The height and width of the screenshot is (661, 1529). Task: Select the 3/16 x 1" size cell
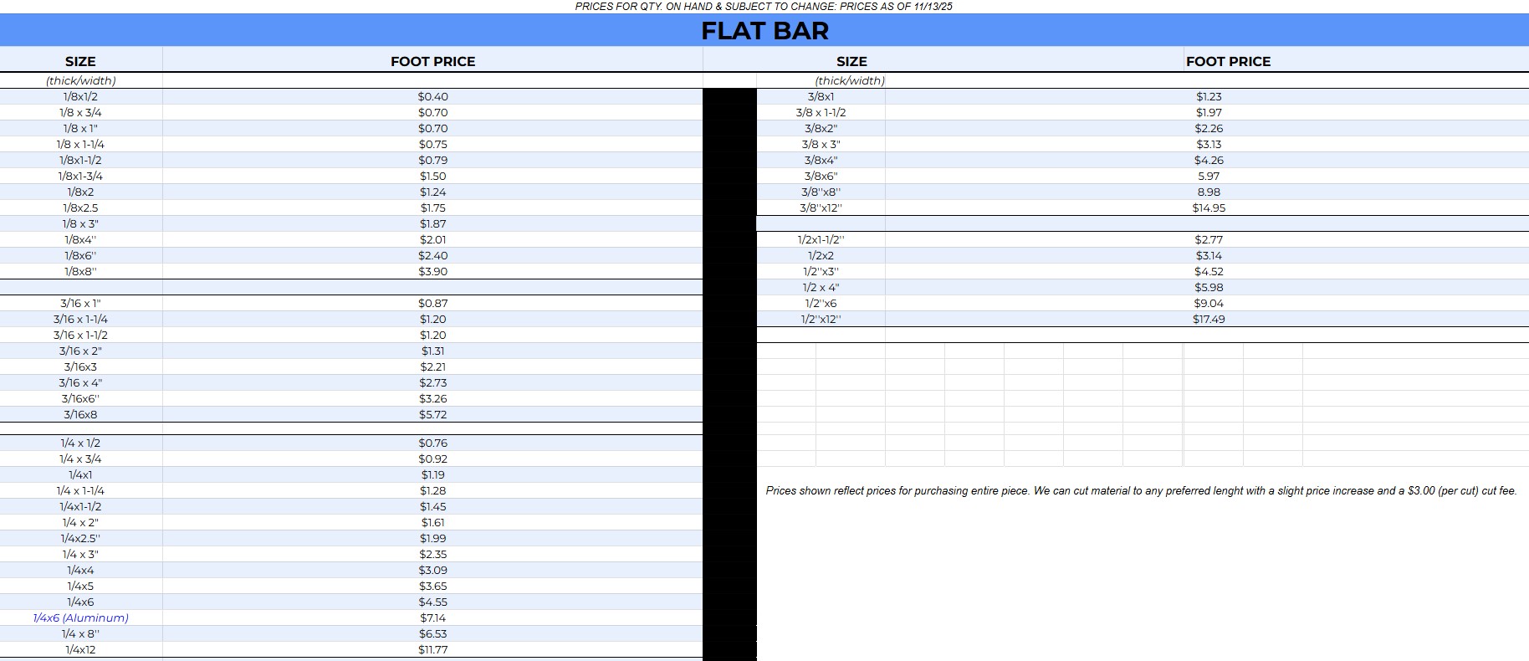pyautogui.click(x=80, y=303)
